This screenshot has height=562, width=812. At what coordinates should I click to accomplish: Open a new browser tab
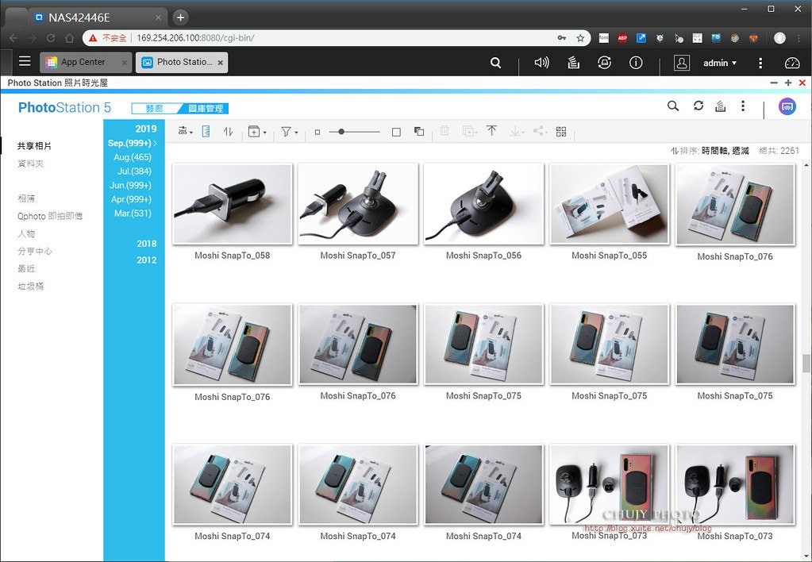coord(180,17)
